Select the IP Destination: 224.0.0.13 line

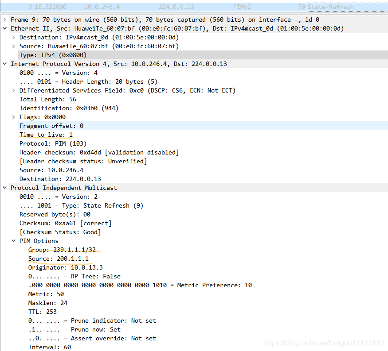point(60,179)
